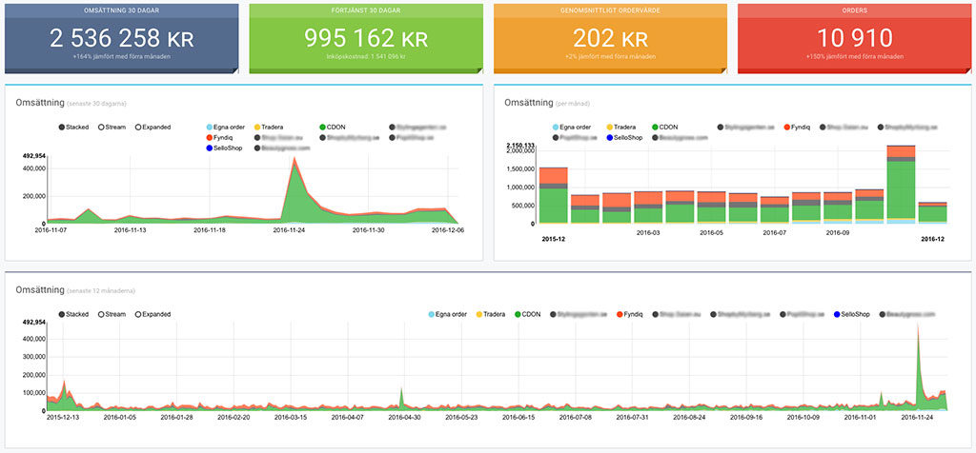
Task: Click the 2015-12 bar in monthly chart
Action: [x=554, y=195]
